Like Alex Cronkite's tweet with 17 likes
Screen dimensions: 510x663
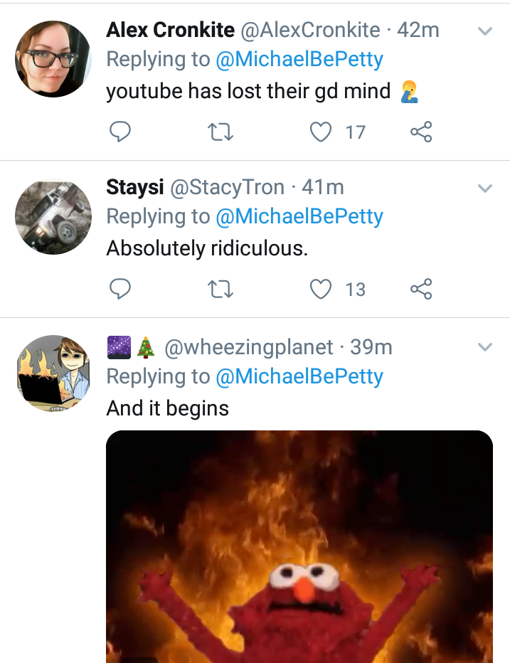[x=321, y=132]
